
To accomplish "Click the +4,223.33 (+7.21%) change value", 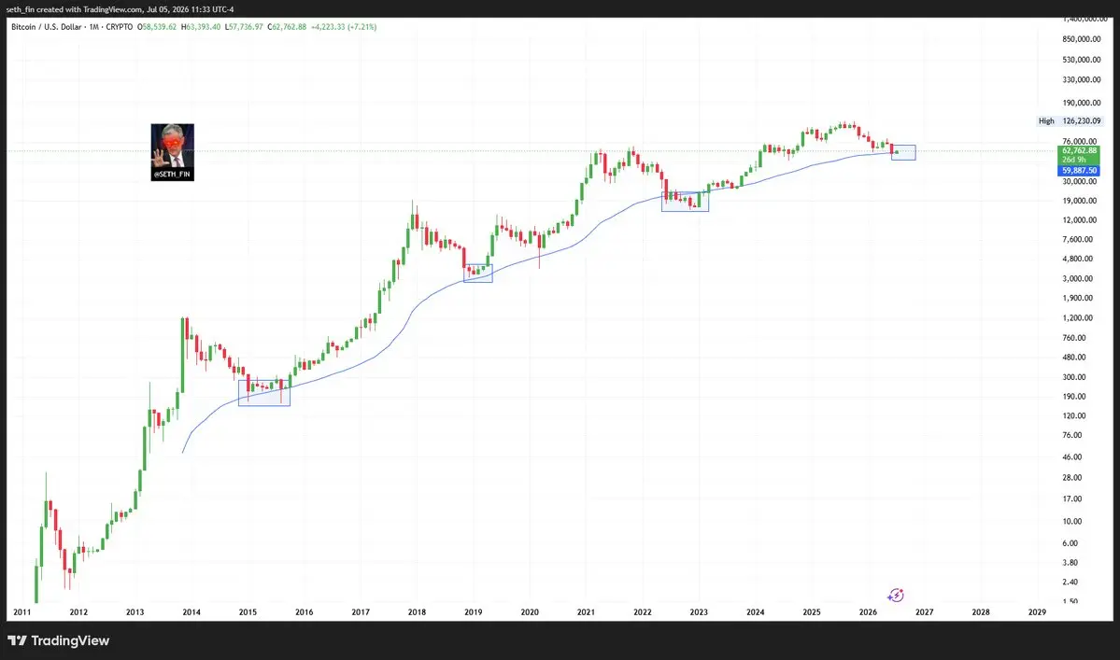I will point(344,27).
